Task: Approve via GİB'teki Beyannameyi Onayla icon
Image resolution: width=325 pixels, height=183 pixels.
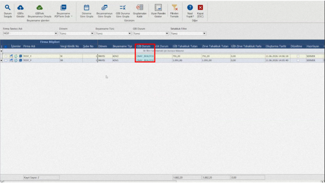Action: tap(39, 8)
